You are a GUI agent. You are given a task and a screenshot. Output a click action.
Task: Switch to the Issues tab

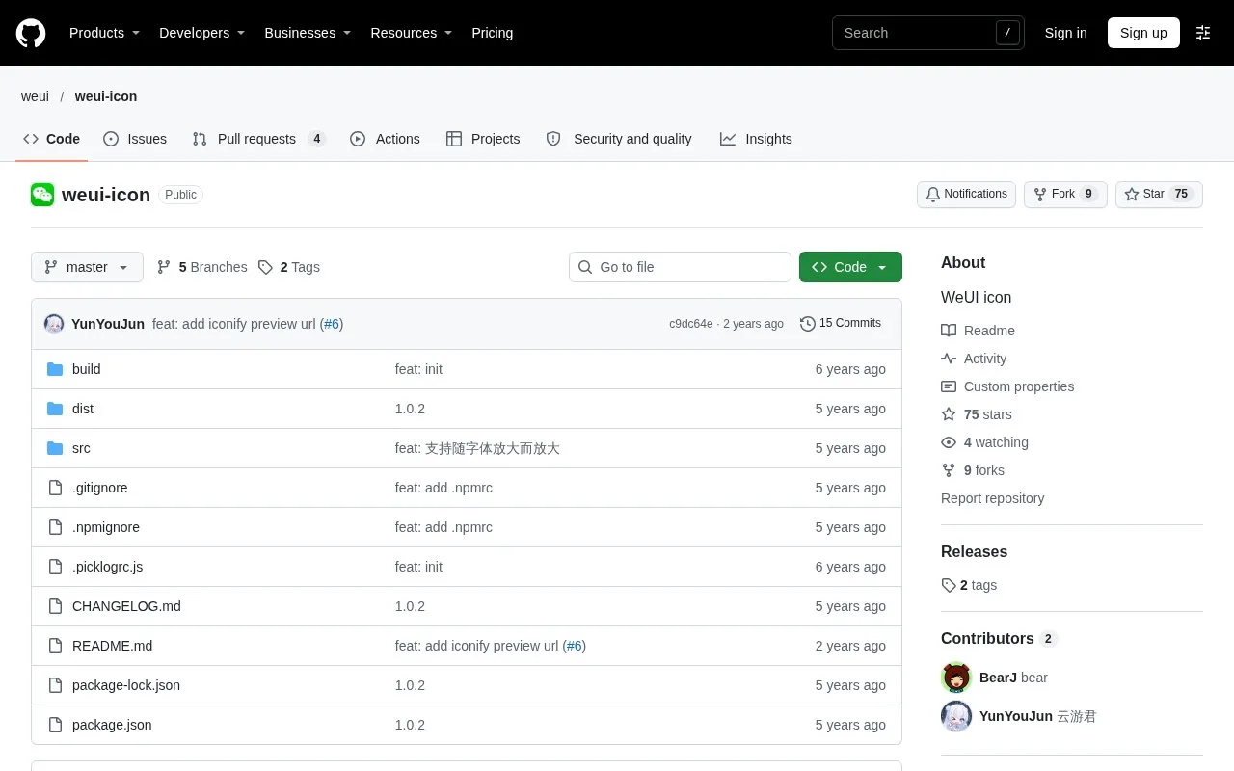click(135, 139)
